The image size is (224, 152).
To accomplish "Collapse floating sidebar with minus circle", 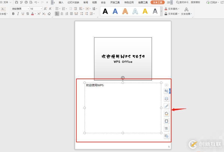I will pyautogui.click(x=166, y=85).
